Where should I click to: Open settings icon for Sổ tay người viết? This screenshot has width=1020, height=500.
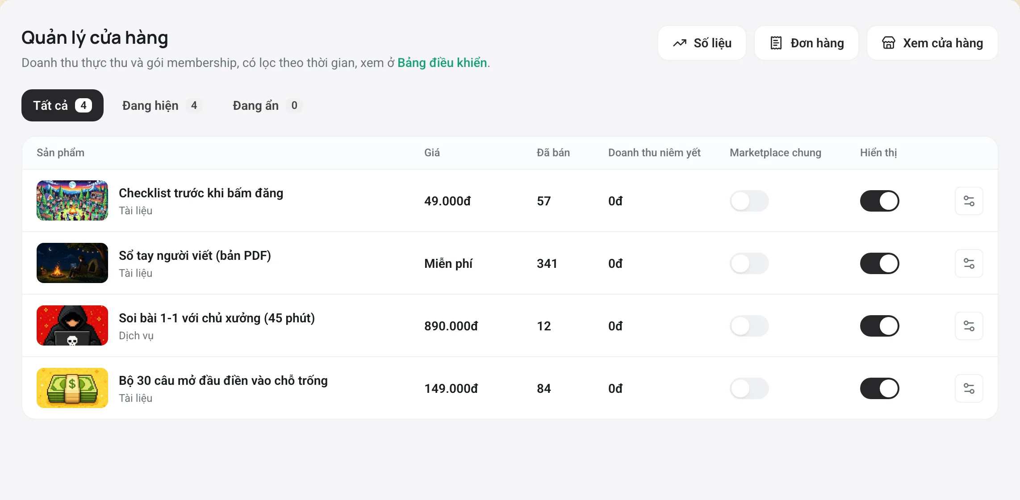click(969, 263)
